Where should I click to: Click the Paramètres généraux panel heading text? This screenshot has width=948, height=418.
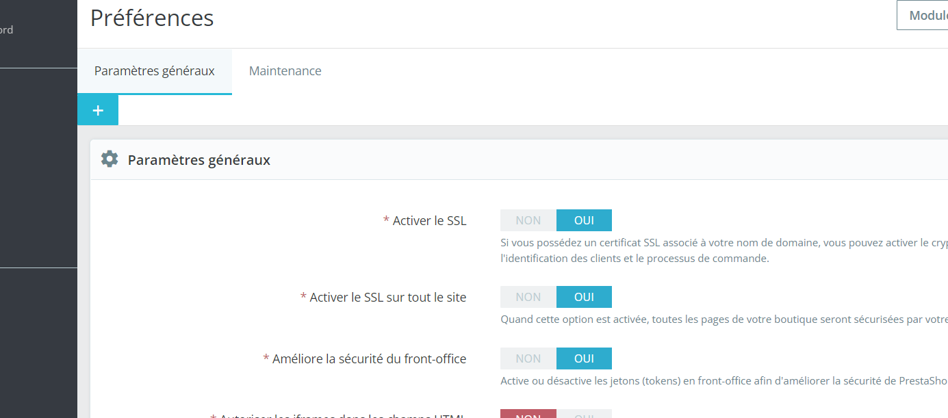pos(199,160)
